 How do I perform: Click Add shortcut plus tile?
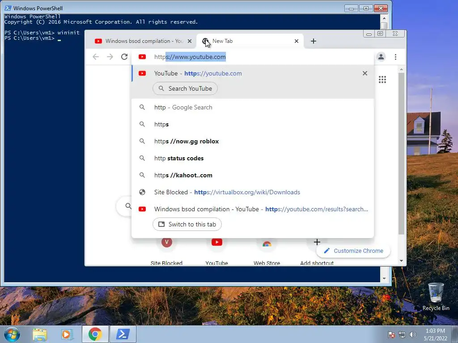pyautogui.click(x=317, y=242)
